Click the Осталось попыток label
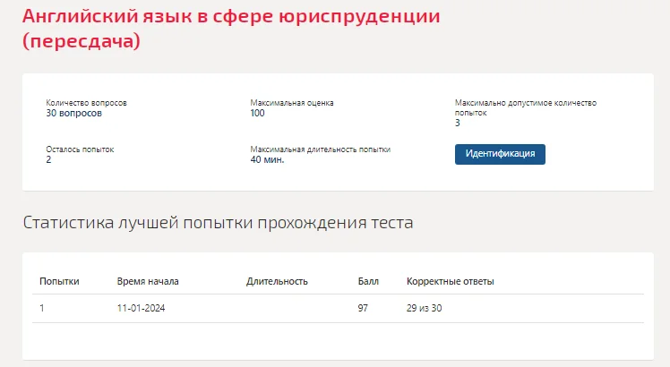The height and width of the screenshot is (367, 670). (x=80, y=149)
